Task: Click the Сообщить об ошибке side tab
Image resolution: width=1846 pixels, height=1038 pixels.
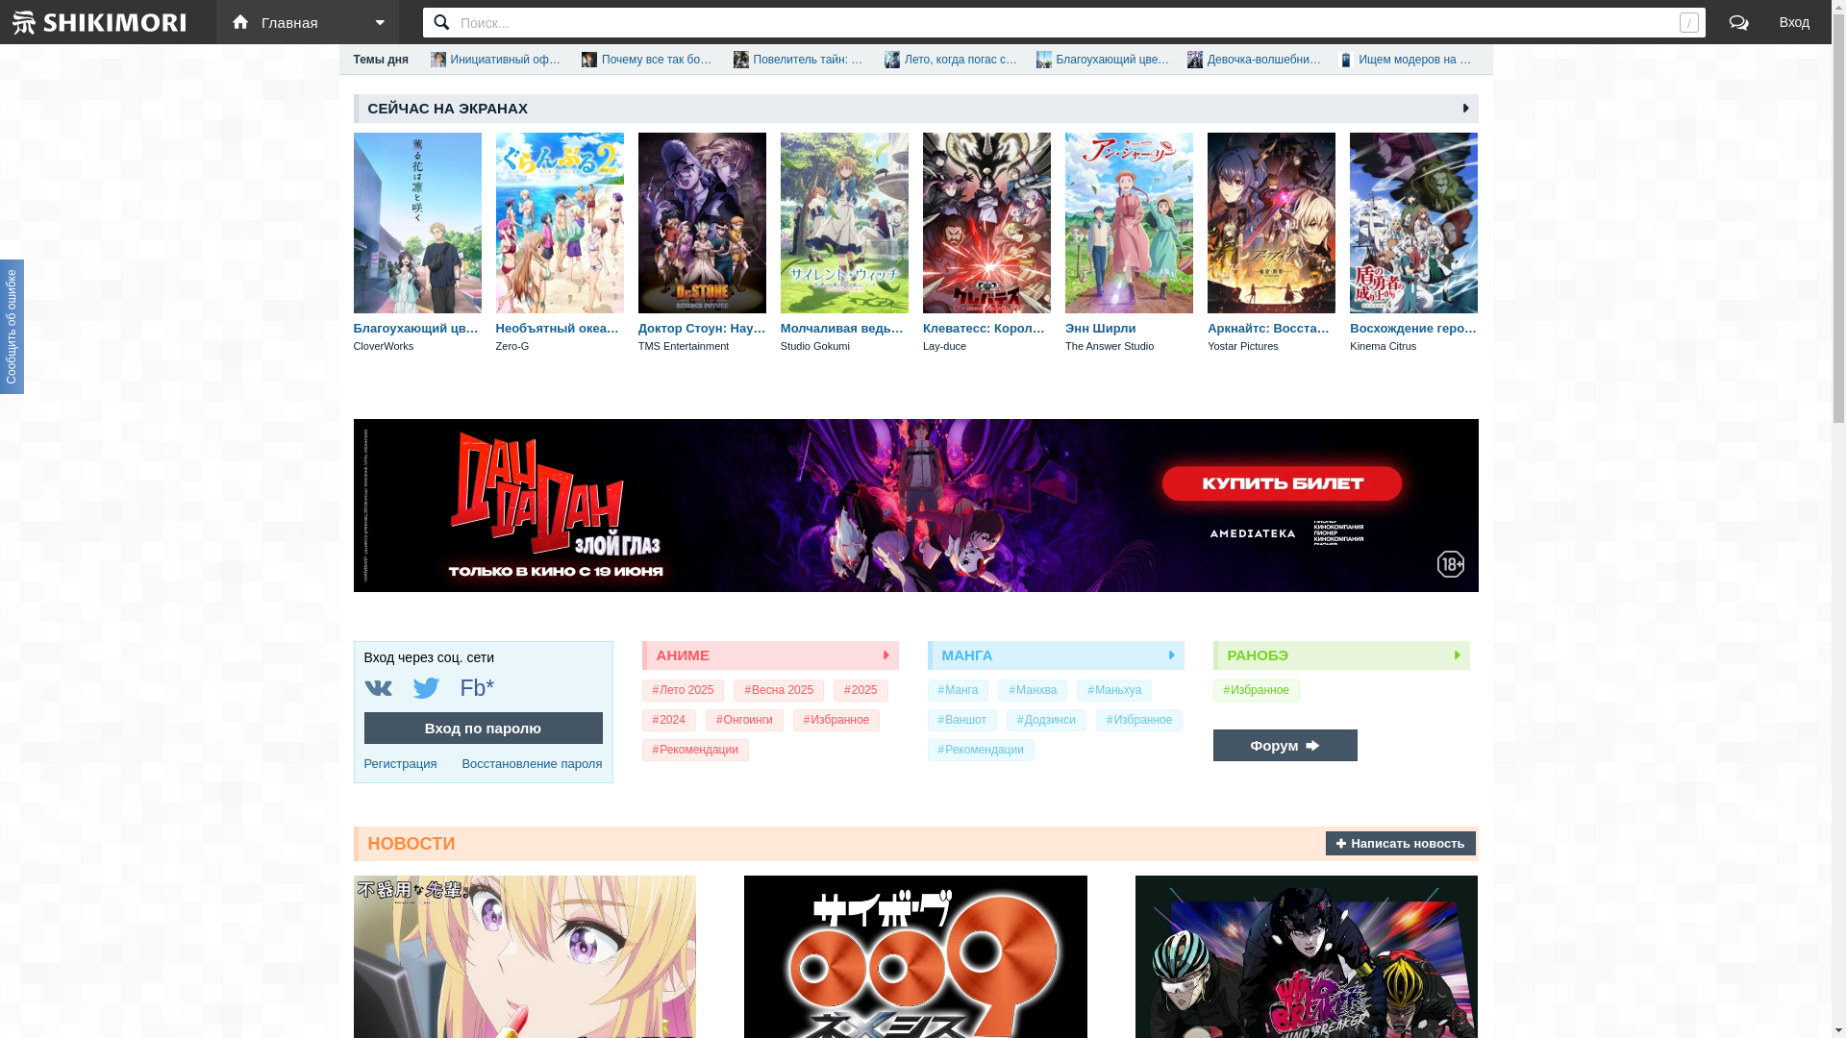Action: point(12,327)
